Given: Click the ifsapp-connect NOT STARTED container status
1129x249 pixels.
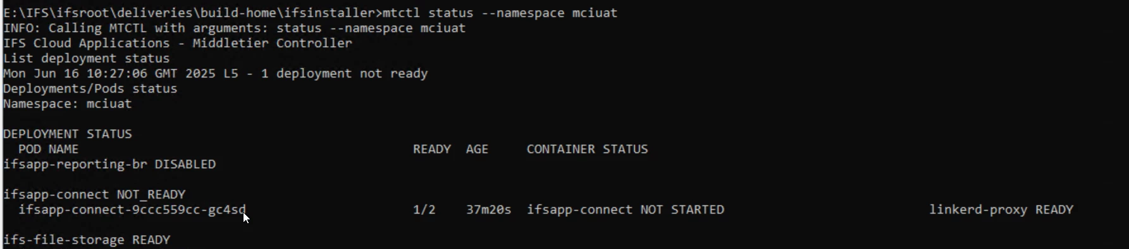Looking at the screenshot, I should (625, 209).
